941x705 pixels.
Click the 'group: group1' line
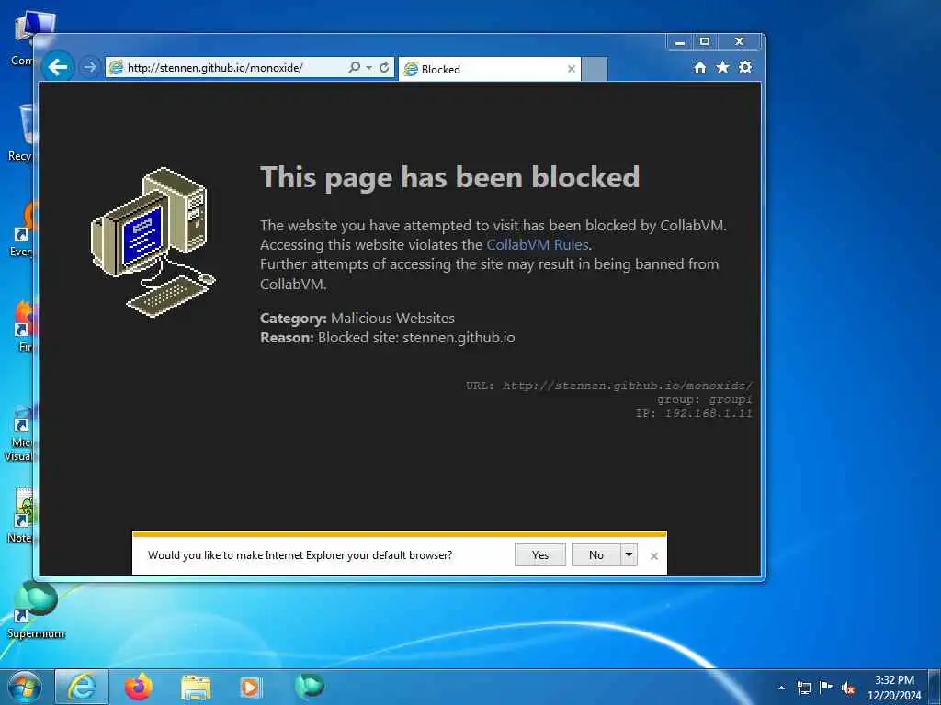(x=705, y=399)
